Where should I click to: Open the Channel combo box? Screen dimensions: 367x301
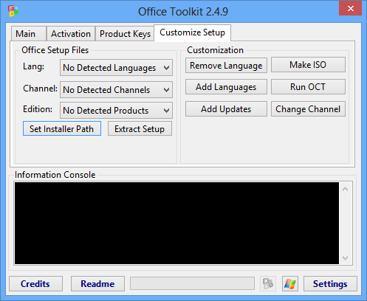116,90
